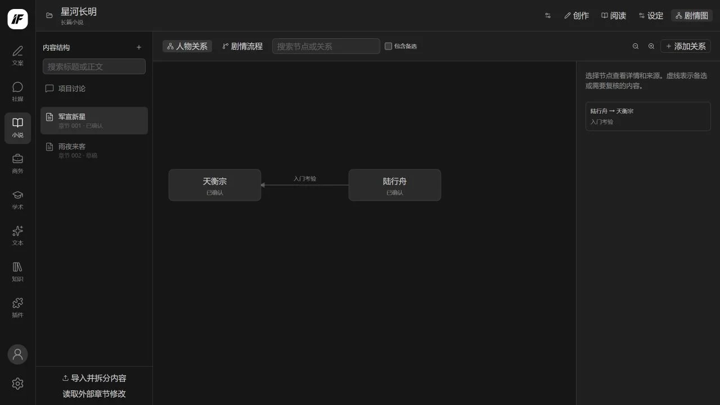Open the user account avatar
This screenshot has height=405, width=720.
click(17, 354)
